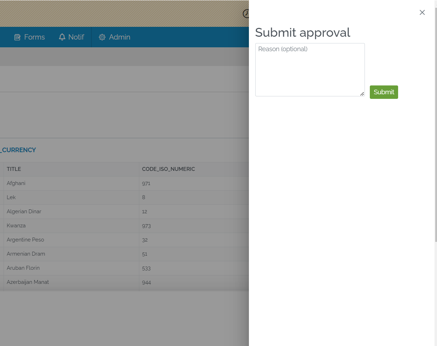This screenshot has height=346, width=437.
Task: Click numeric code 533
Action: tap(146, 268)
